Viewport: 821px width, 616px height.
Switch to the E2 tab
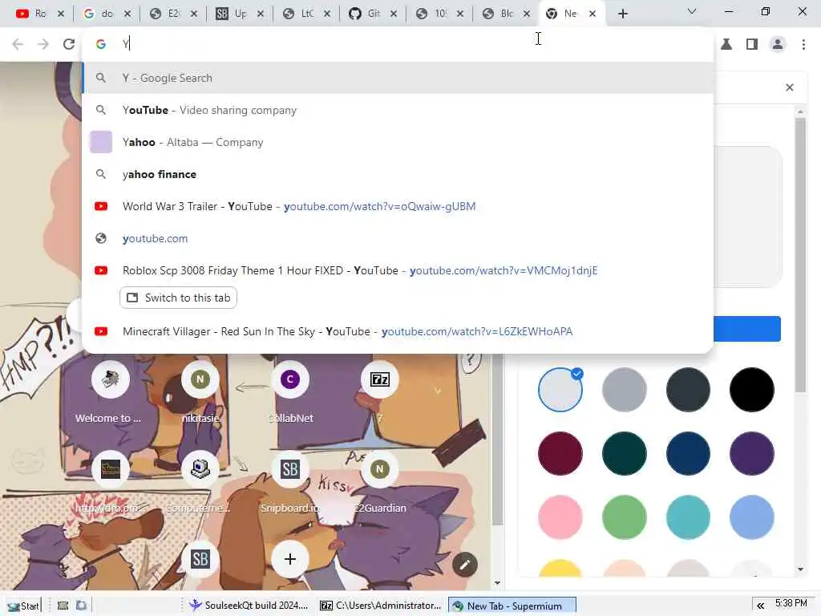pyautogui.click(x=172, y=14)
